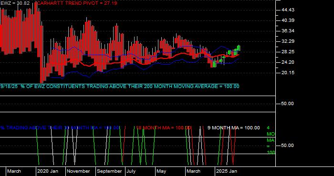Screen dimensions: 334x176
Task: Select the 200 month moving average constituents text
Action: [120, 87]
